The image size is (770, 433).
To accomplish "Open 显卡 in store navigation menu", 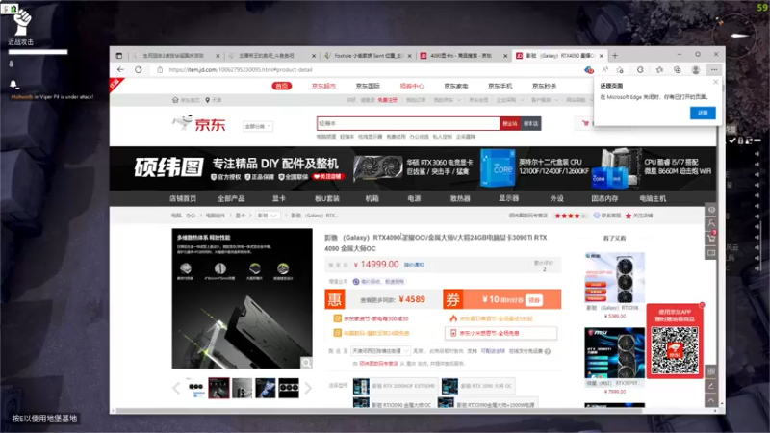I will [x=279, y=198].
